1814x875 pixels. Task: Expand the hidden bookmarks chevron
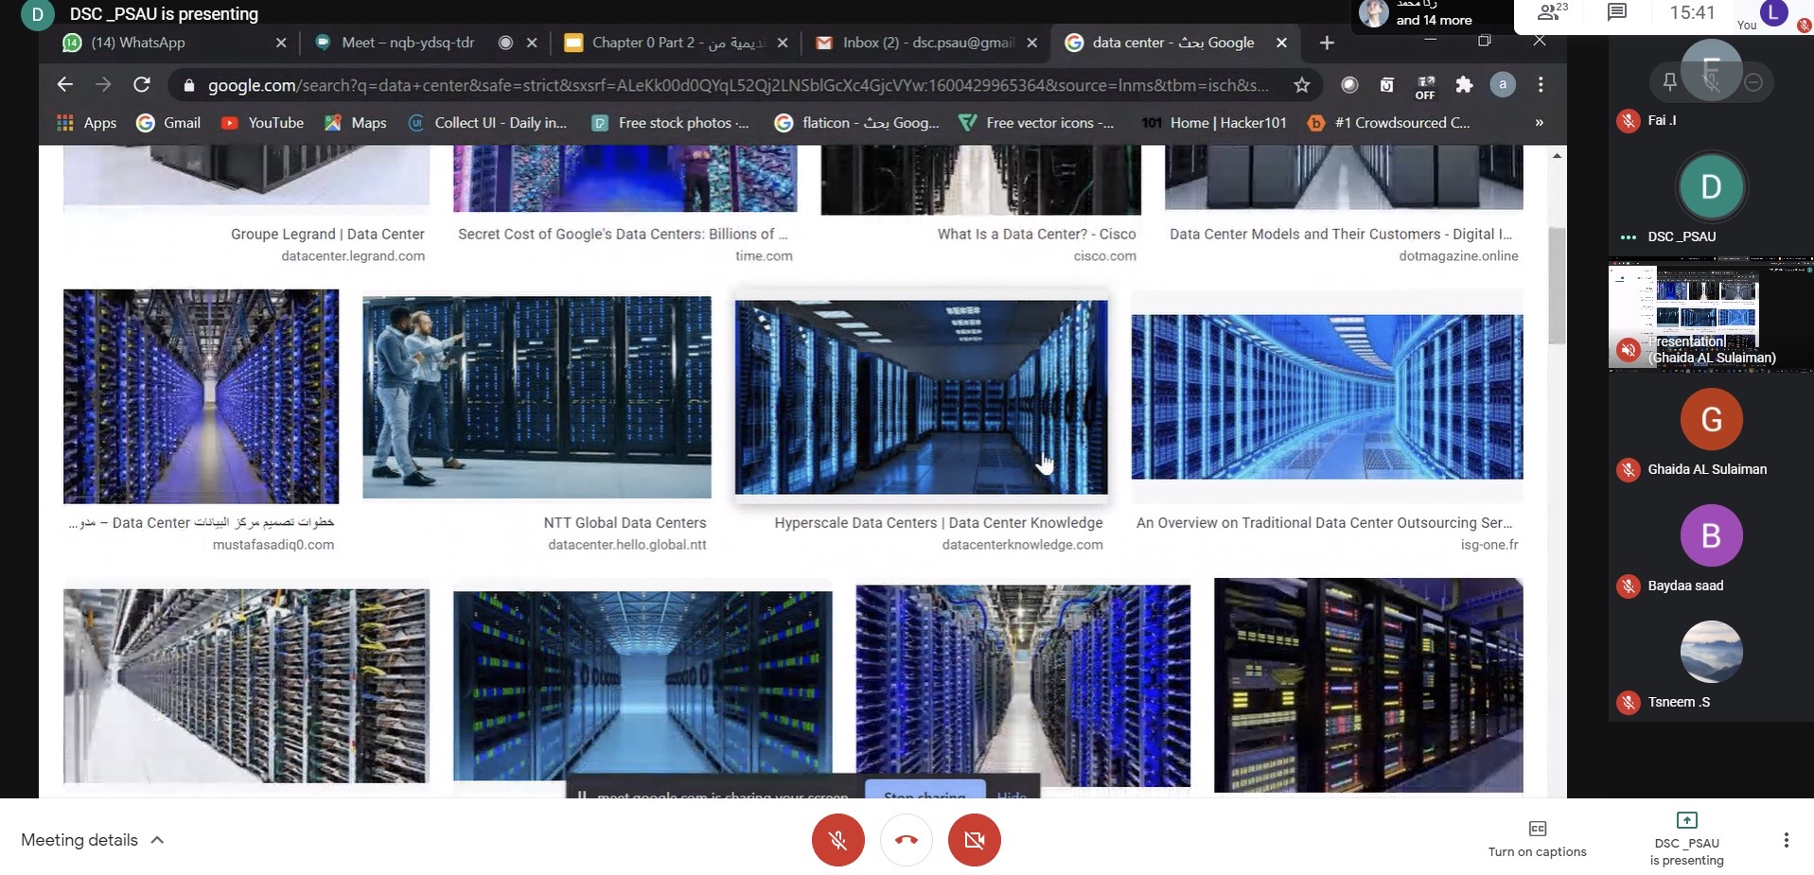(x=1539, y=123)
